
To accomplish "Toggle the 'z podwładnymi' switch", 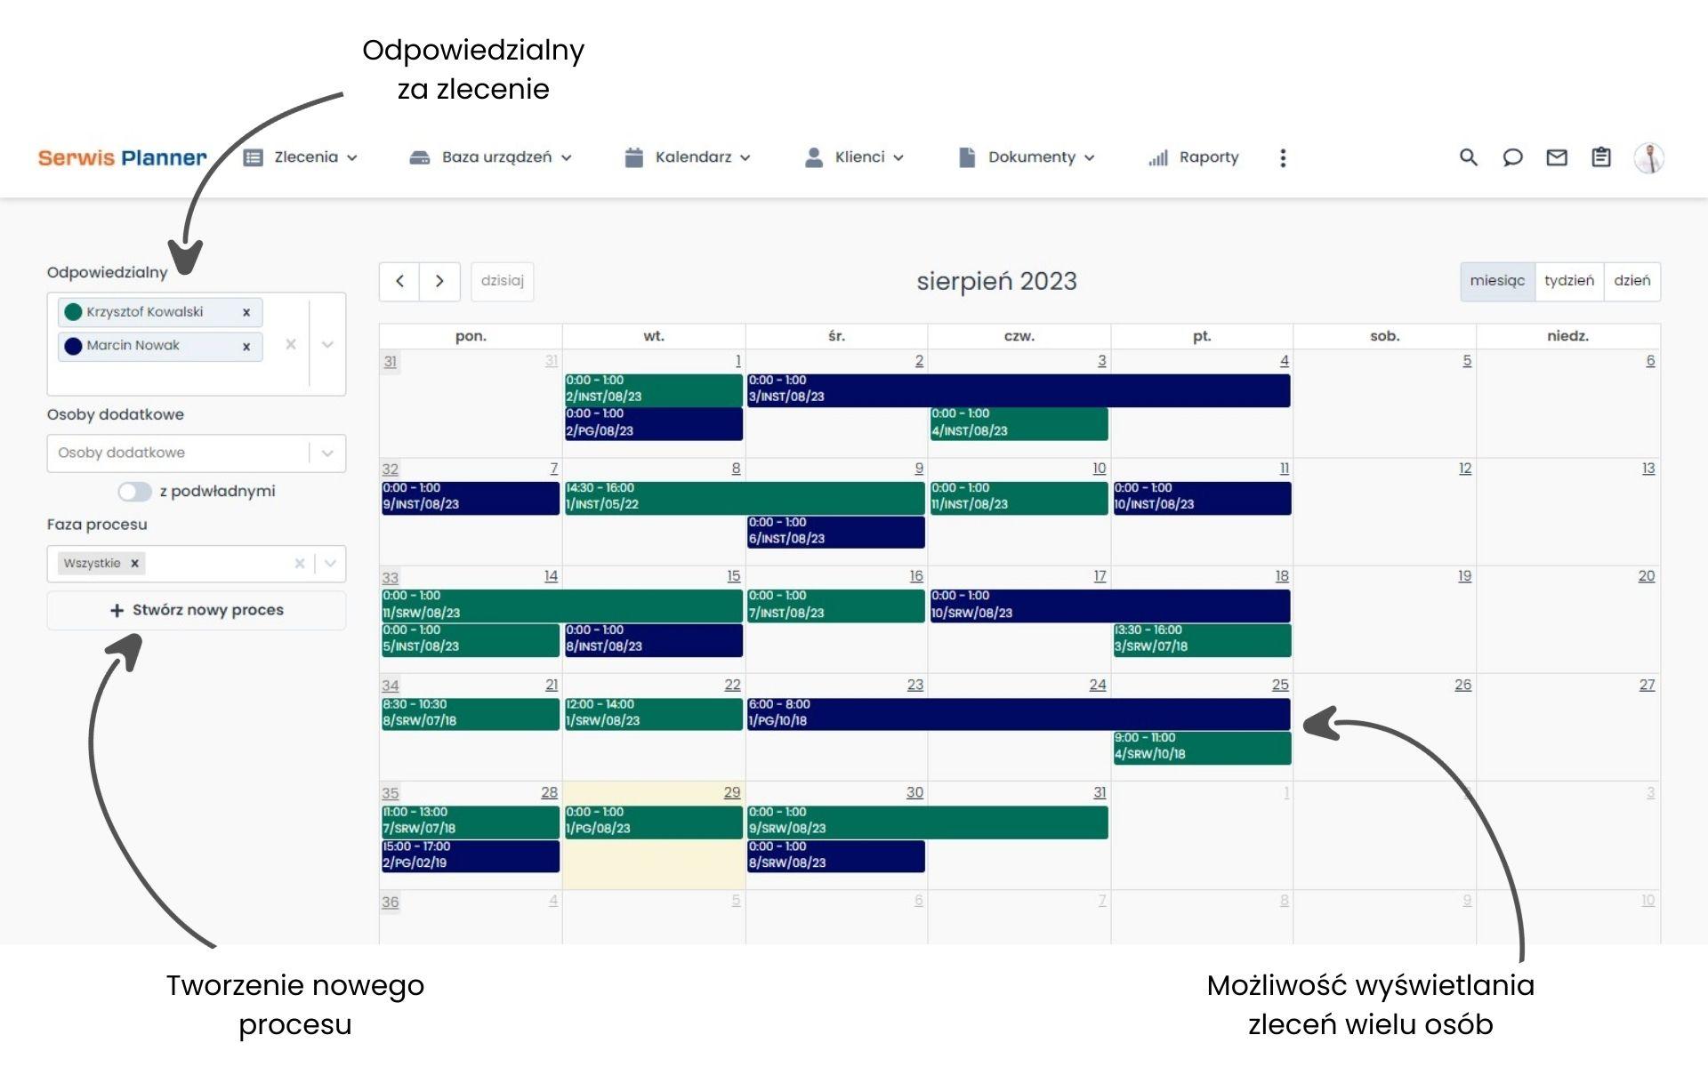I will click(134, 492).
